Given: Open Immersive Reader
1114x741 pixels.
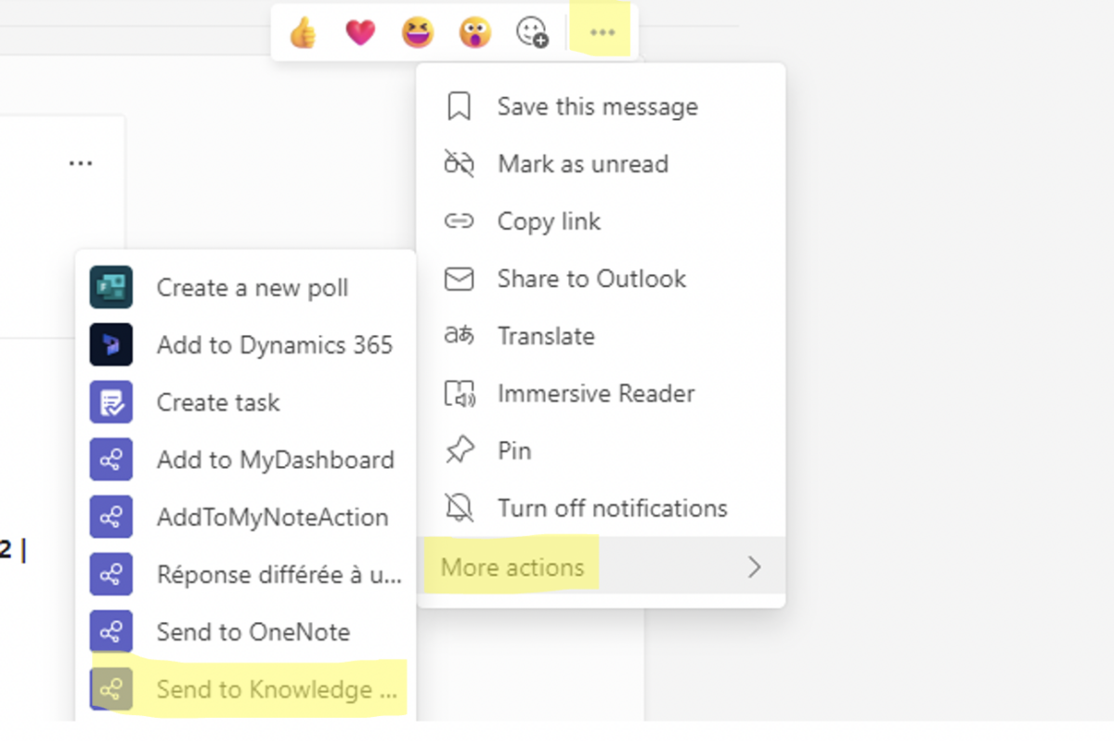Looking at the screenshot, I should coord(595,394).
